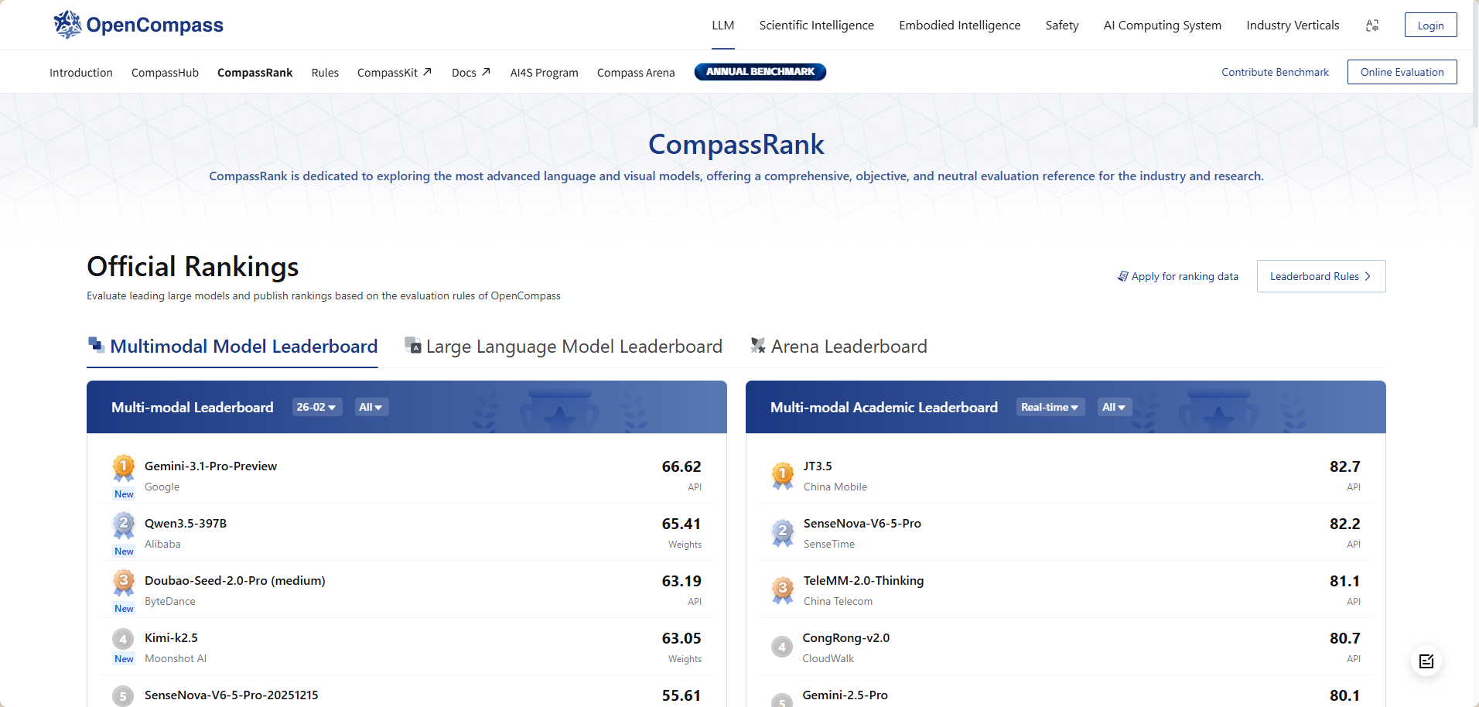Open the feedback note floating icon
The height and width of the screenshot is (707, 1479).
[x=1426, y=661]
